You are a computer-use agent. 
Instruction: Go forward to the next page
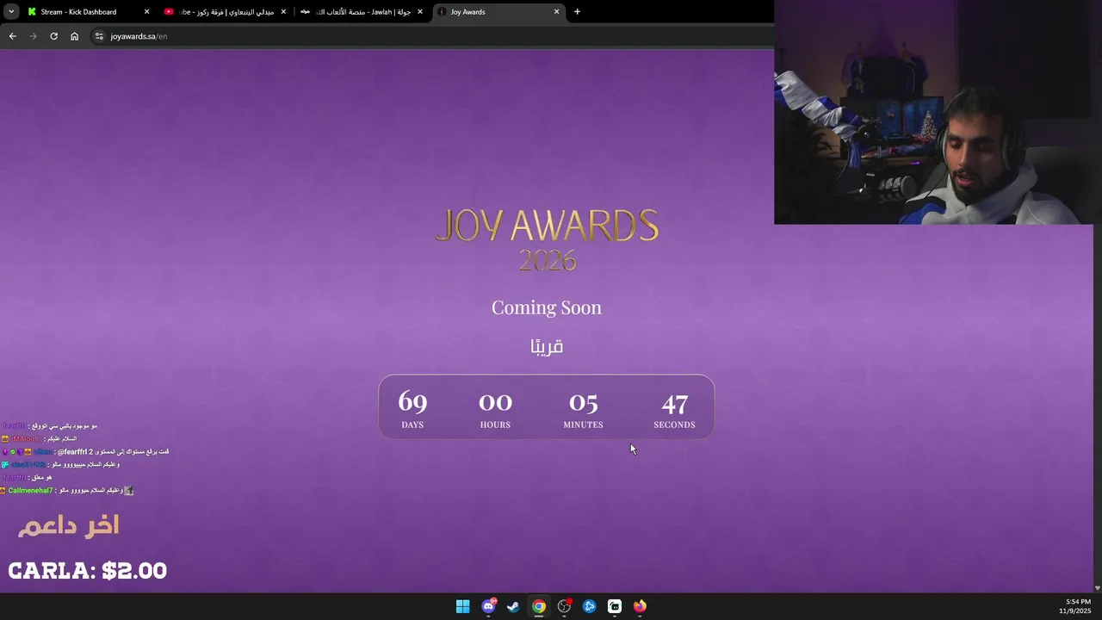point(33,36)
